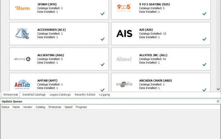
Task: Click the Allsteel logo
Action: pyautogui.click(x=124, y=59)
